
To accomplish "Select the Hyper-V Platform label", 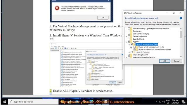I will point(143,52).
